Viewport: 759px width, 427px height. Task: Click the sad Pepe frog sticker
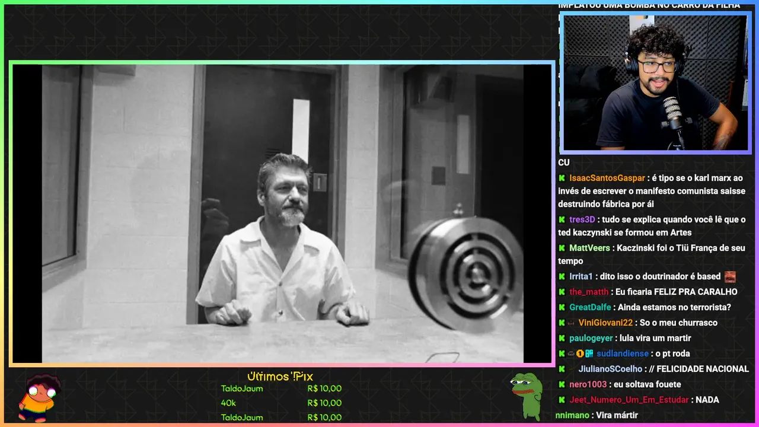pos(526,396)
